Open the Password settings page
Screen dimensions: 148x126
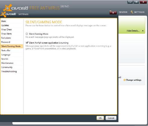point(12,42)
